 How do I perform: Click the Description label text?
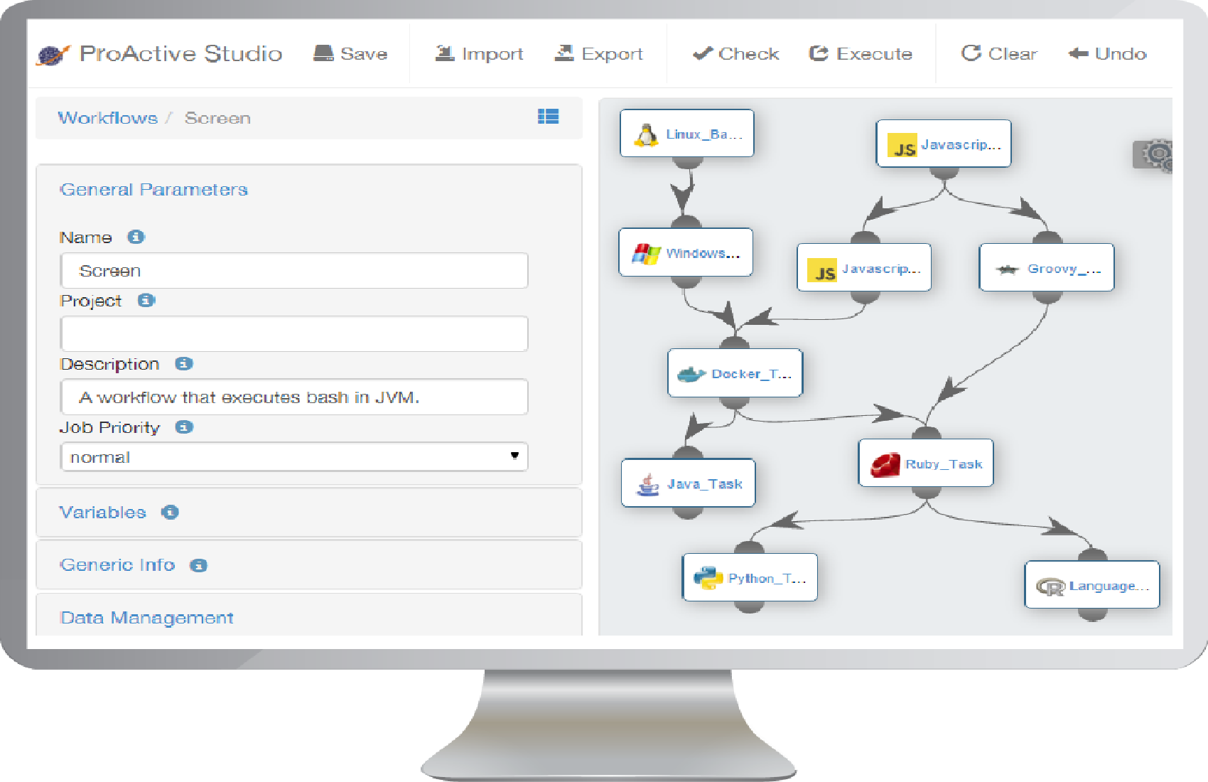coord(110,364)
